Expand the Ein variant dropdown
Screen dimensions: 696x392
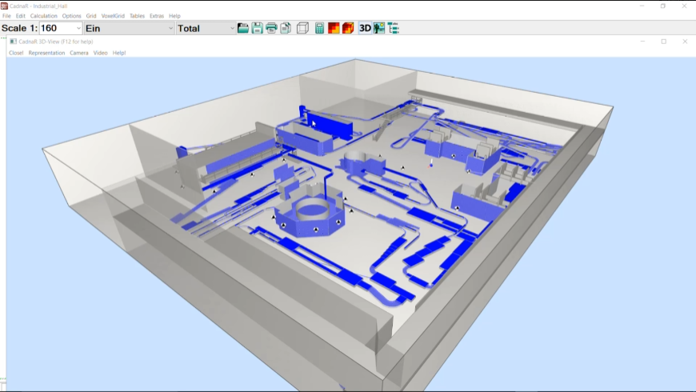coord(170,28)
